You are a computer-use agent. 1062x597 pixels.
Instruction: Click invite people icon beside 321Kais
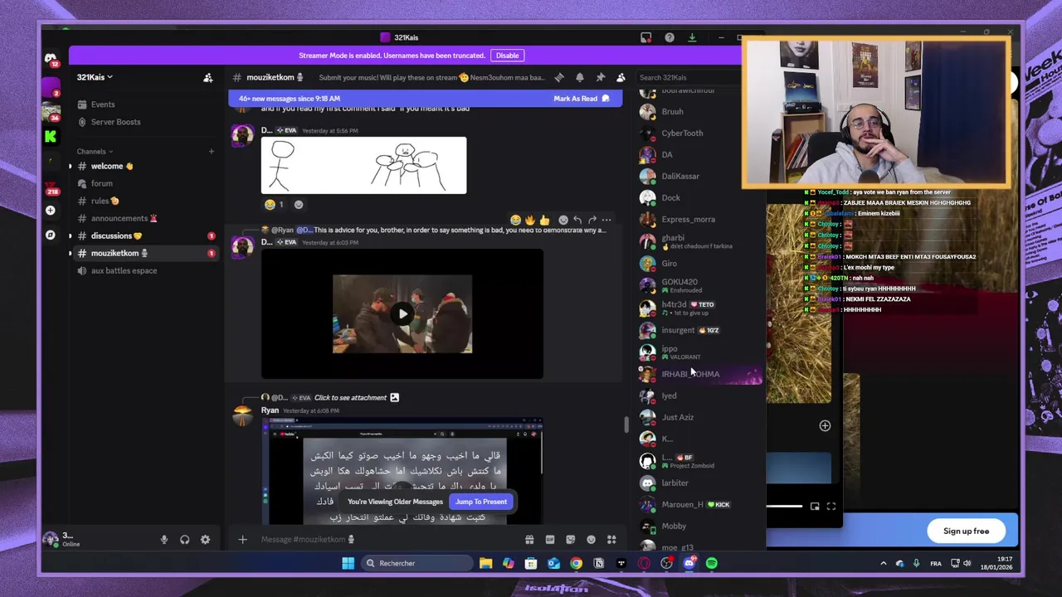208,78
